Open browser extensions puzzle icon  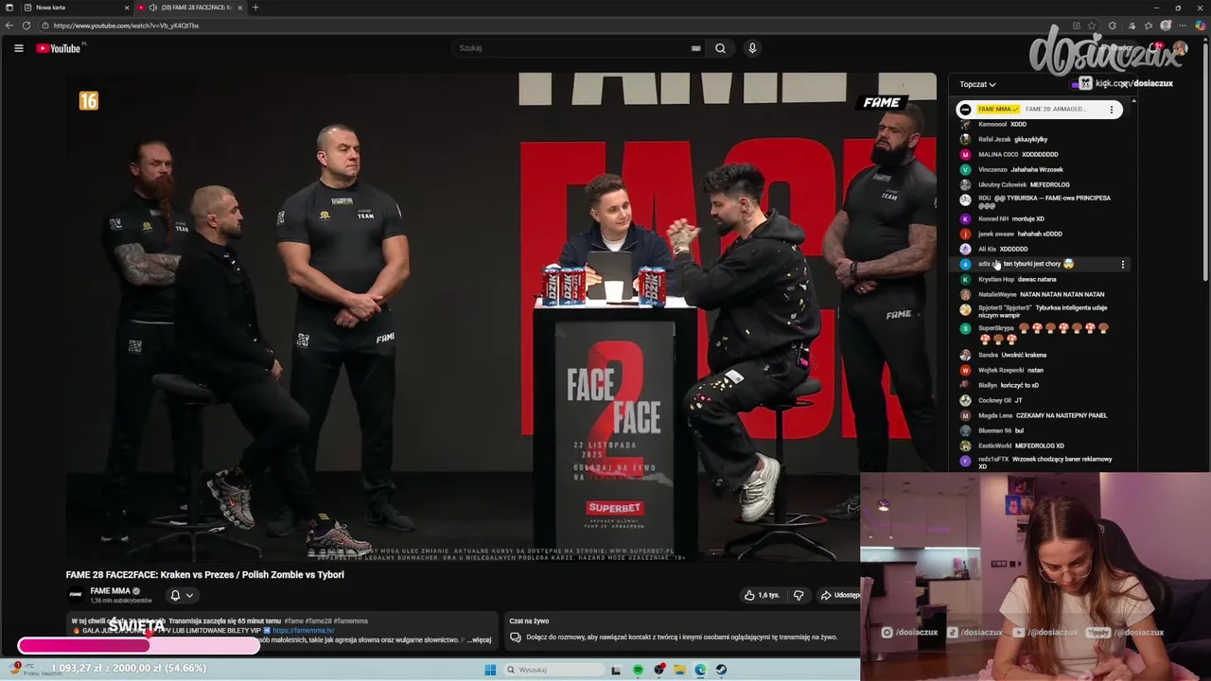[1112, 26]
